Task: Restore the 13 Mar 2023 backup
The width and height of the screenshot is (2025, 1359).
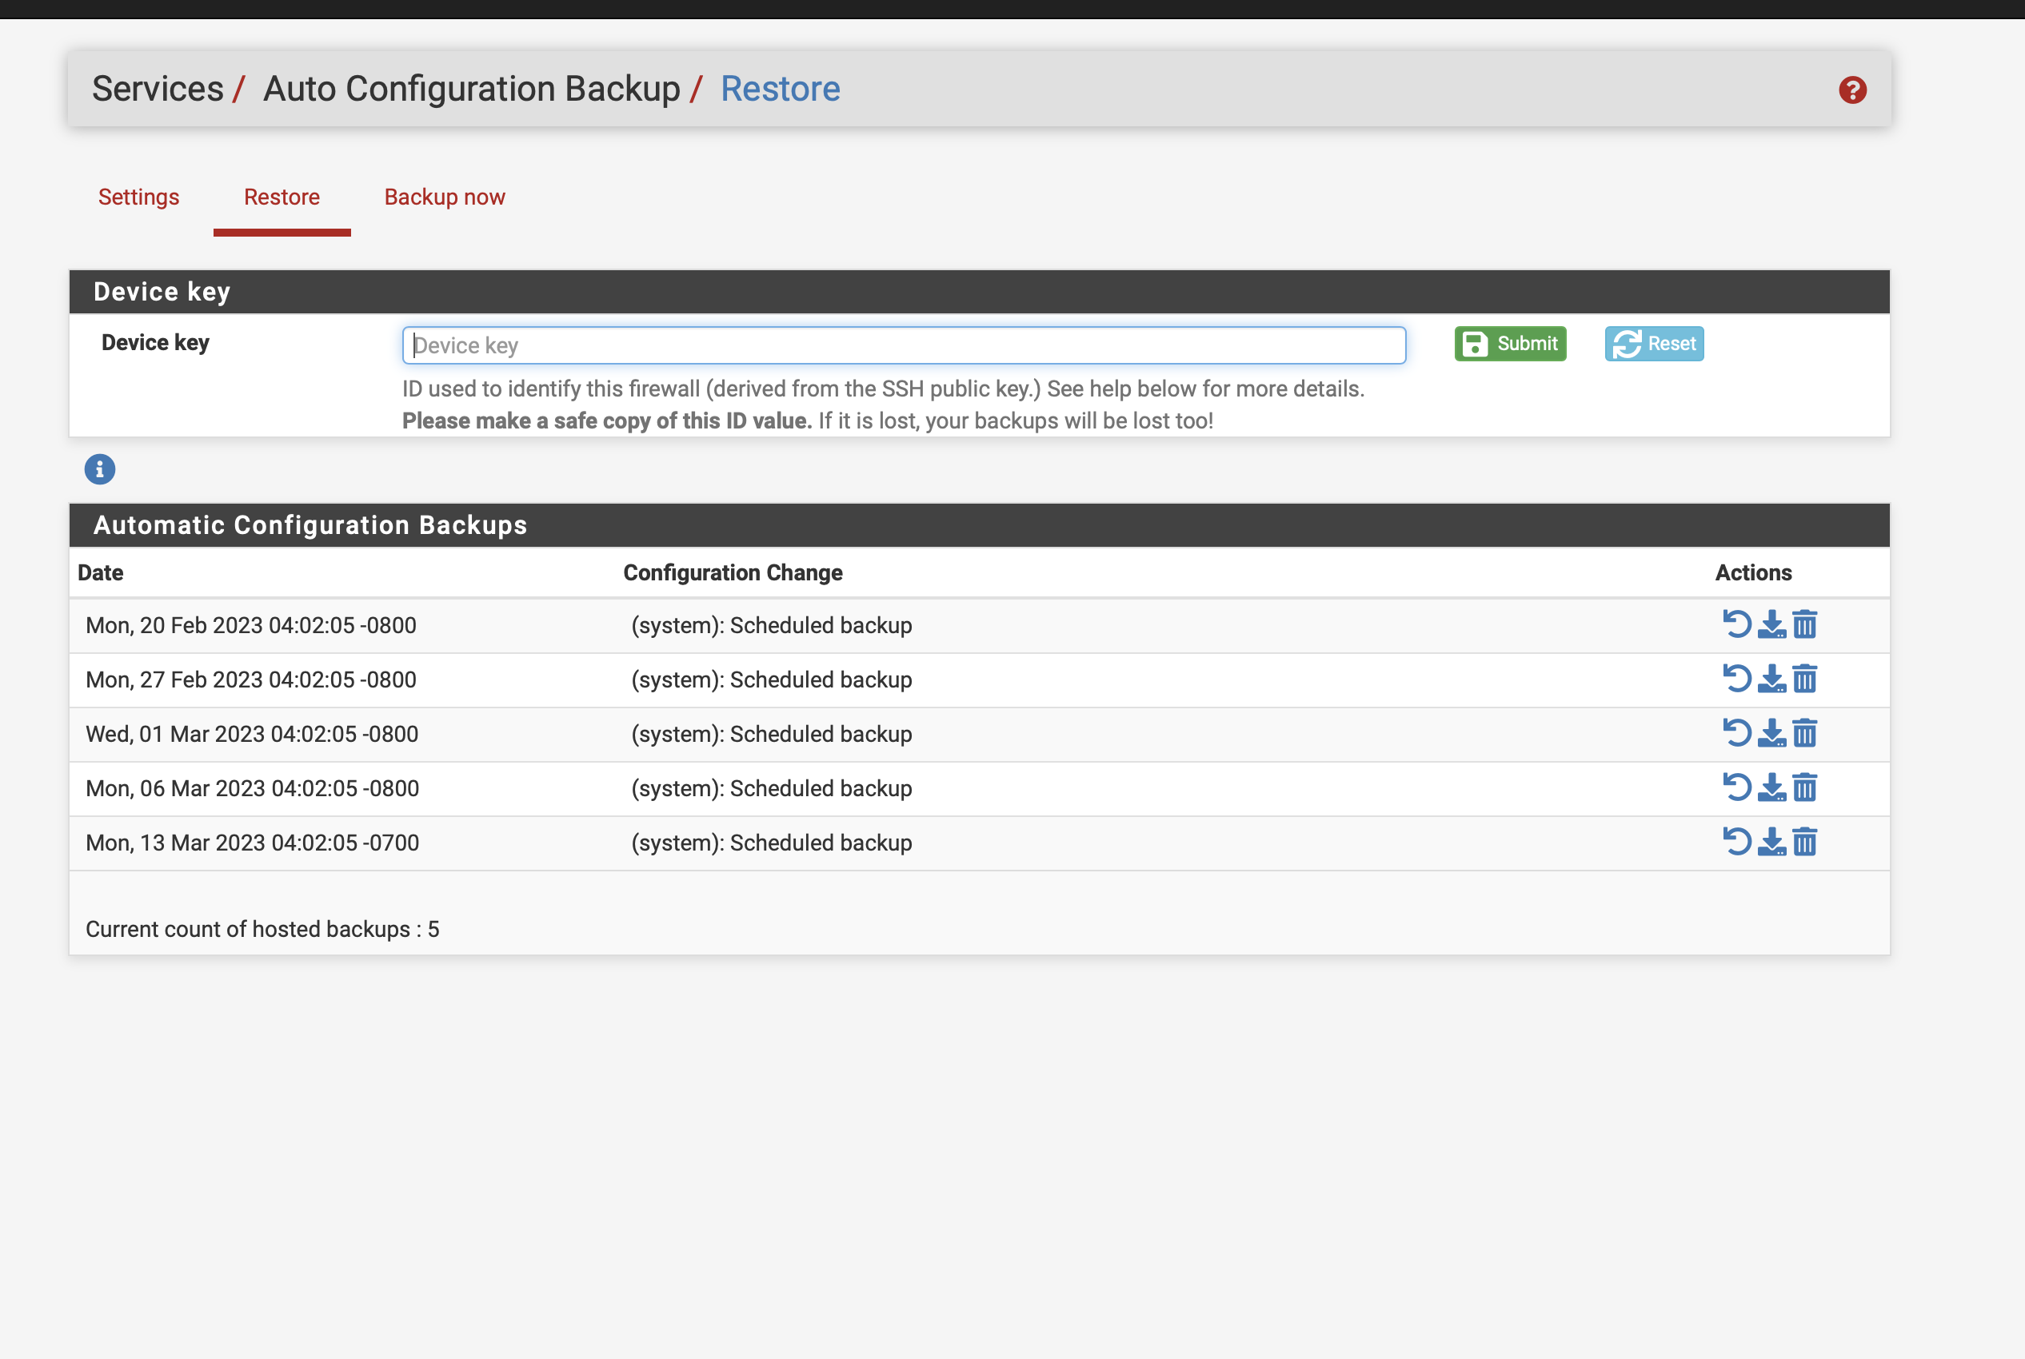Action: pyautogui.click(x=1736, y=843)
